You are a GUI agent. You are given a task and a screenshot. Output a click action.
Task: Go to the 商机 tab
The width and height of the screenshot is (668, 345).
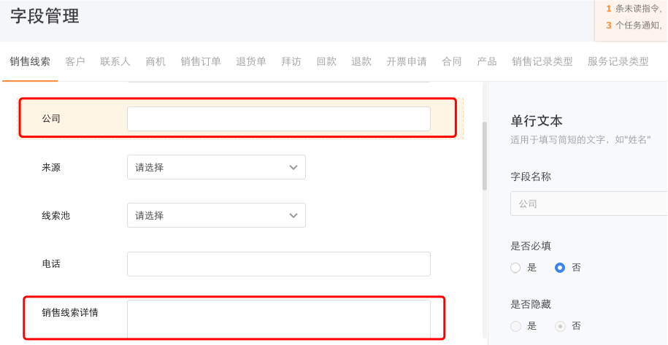click(155, 62)
